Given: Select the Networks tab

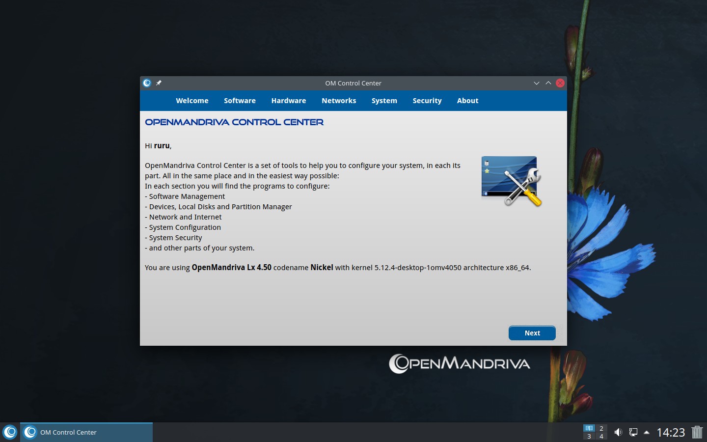Looking at the screenshot, I should 339,101.
